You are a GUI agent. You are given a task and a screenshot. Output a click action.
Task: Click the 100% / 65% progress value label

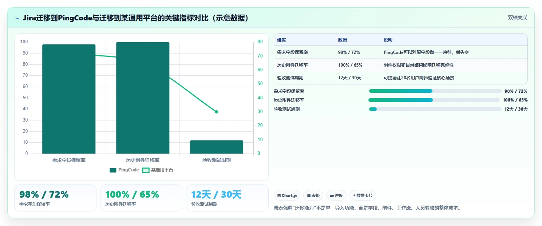click(x=515, y=100)
